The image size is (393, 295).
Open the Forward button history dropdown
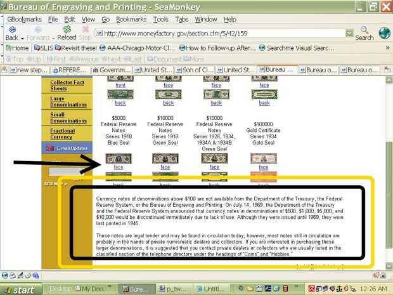(x=53, y=38)
